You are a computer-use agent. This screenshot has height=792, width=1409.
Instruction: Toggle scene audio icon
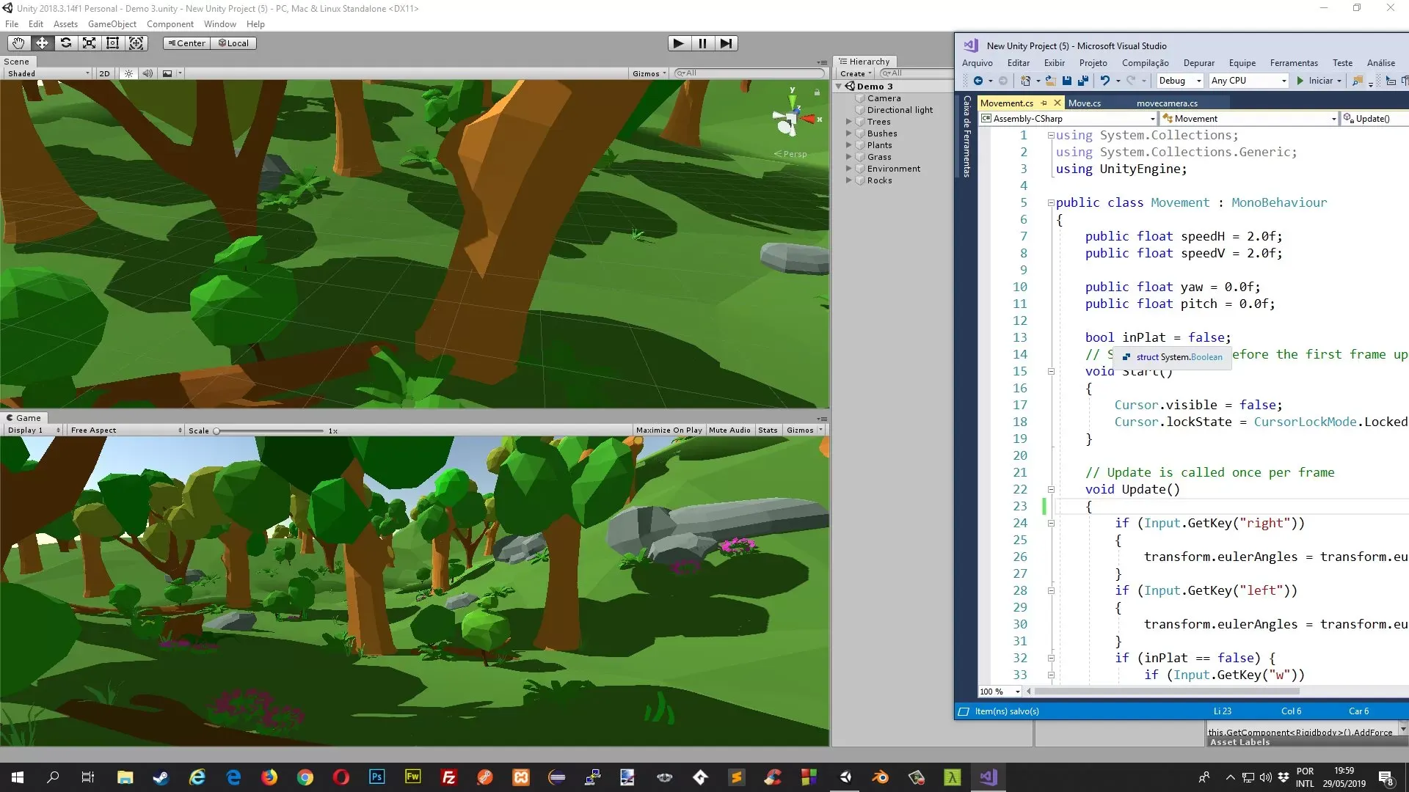click(148, 73)
